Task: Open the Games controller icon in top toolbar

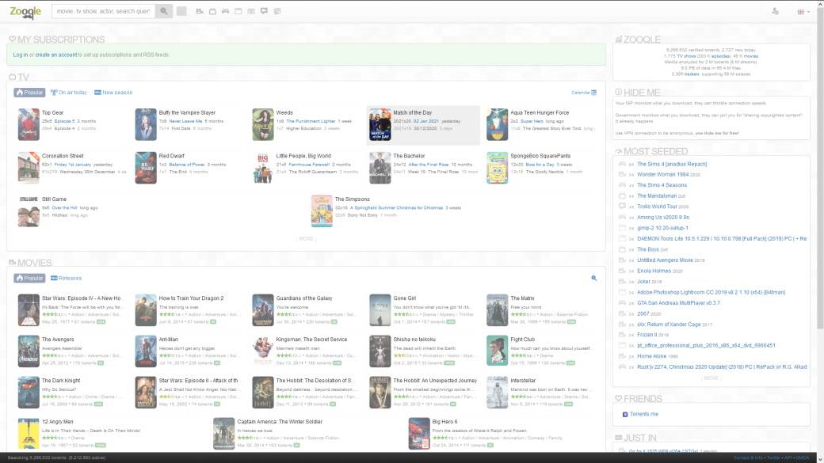Action: [225, 11]
